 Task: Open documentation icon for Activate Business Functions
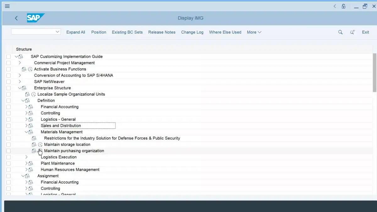[x=24, y=69]
